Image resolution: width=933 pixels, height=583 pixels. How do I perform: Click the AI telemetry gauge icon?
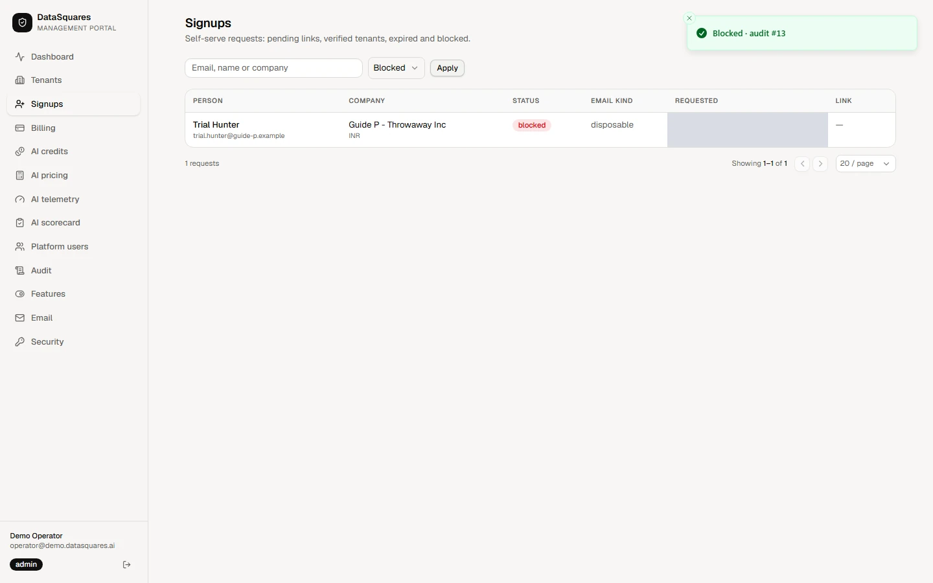pos(20,200)
